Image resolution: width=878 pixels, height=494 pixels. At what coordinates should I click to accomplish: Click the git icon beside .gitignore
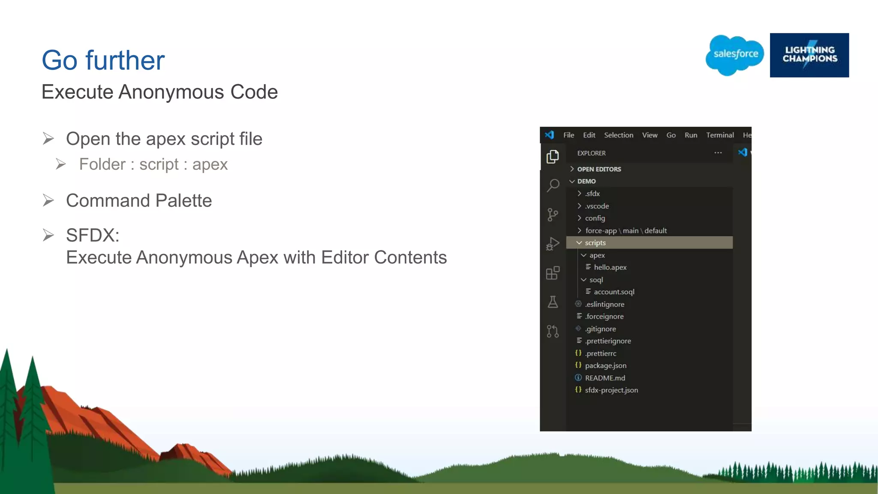coord(578,328)
